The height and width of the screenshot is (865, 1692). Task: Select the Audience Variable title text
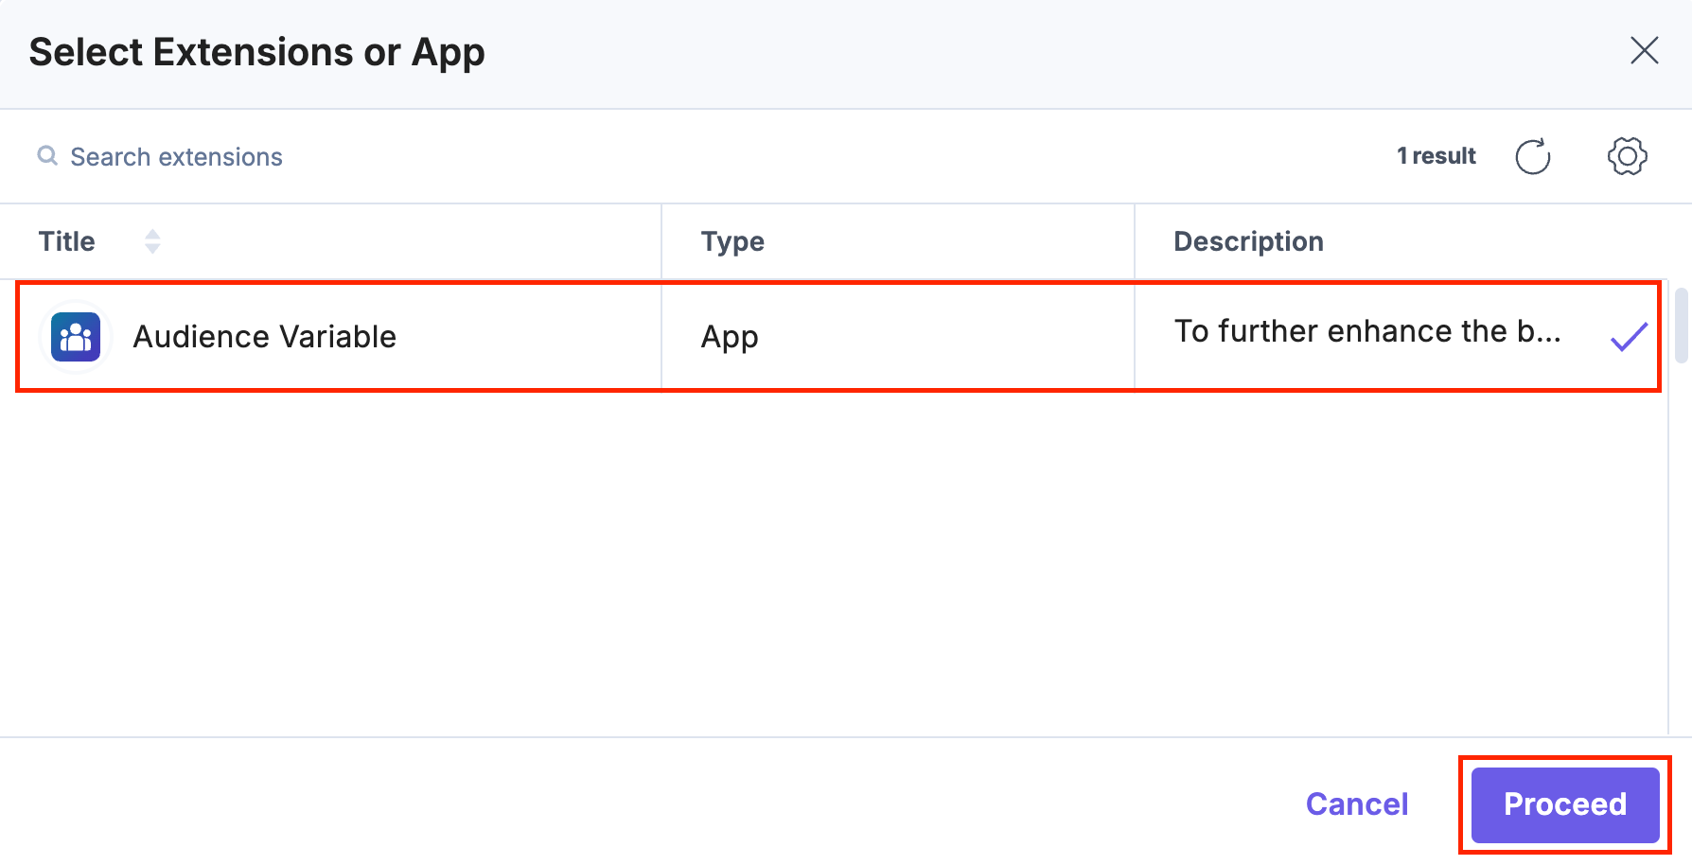pyautogui.click(x=264, y=337)
